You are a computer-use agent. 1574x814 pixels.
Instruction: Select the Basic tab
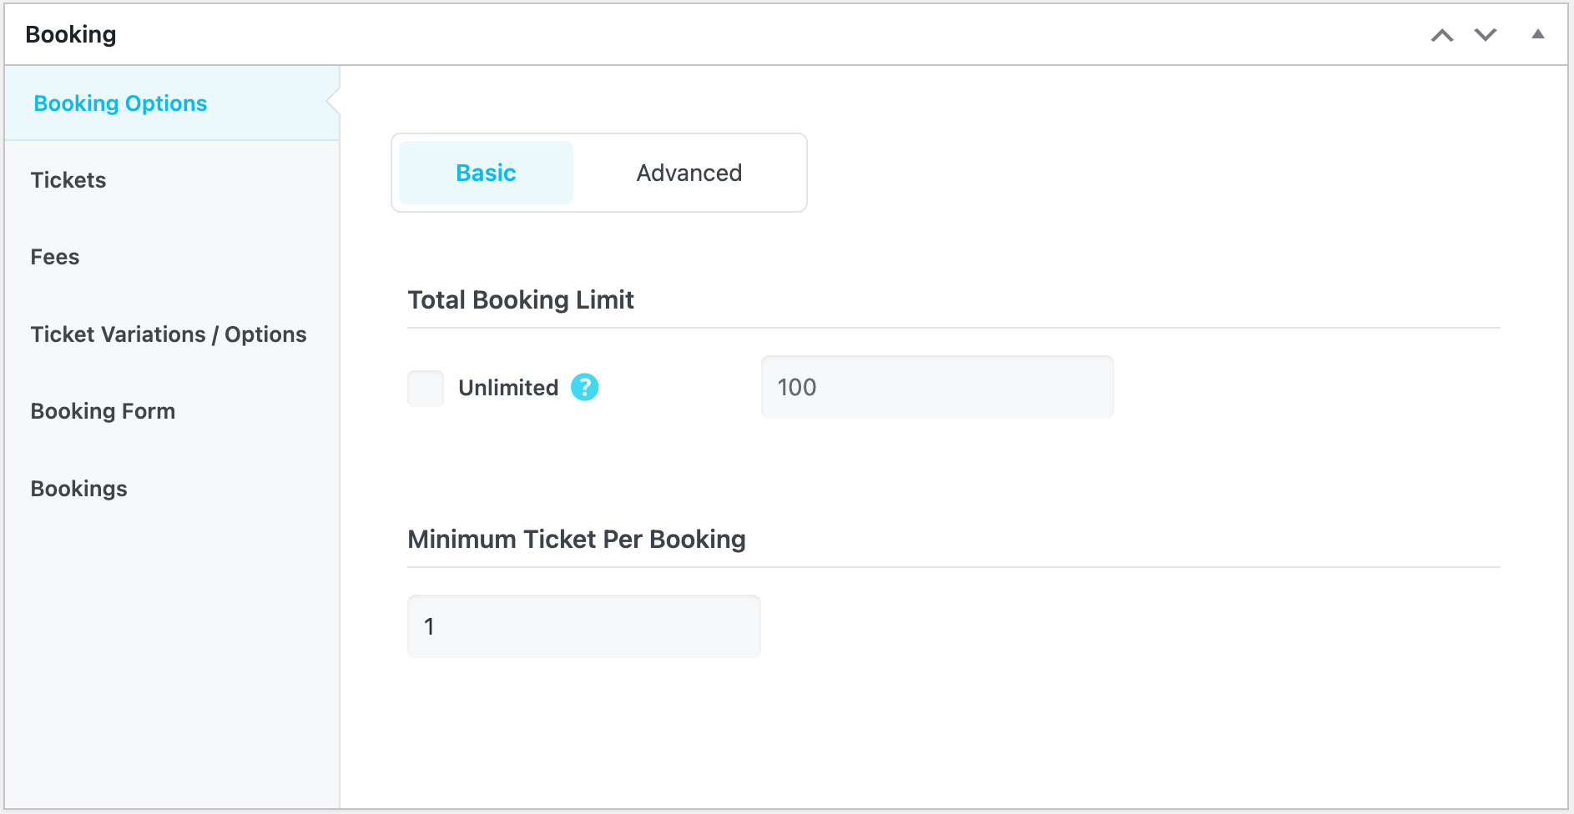tap(486, 173)
